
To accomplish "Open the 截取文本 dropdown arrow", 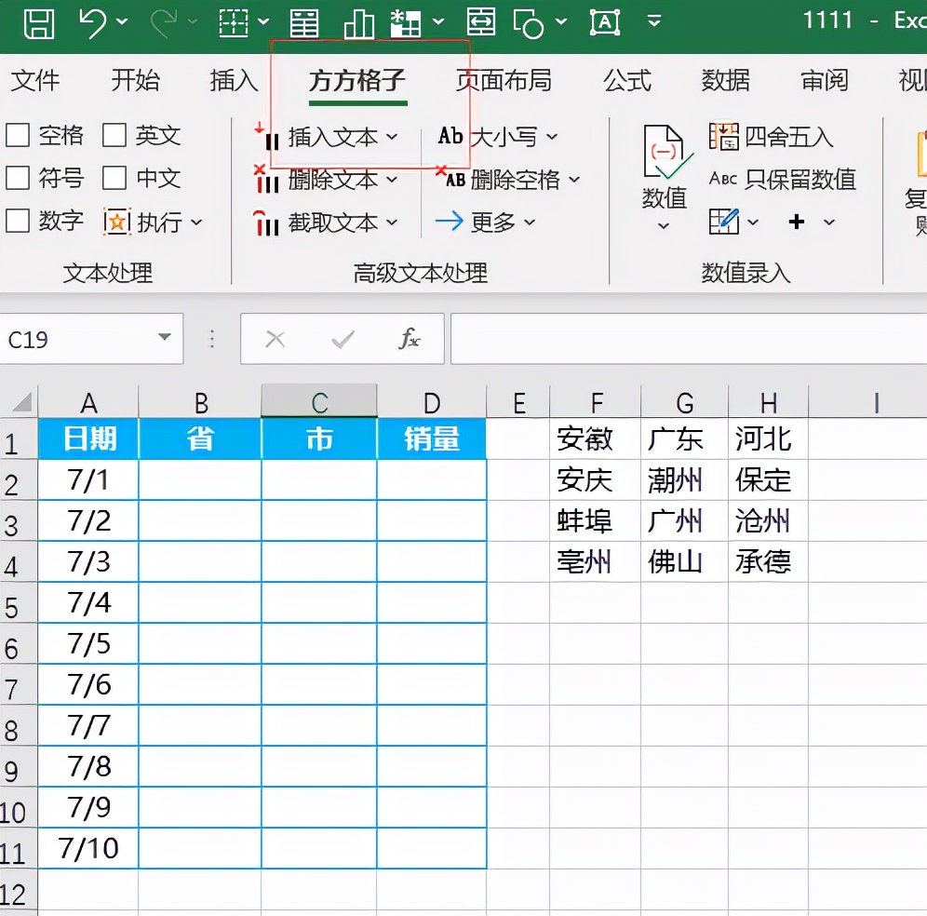I will click(392, 222).
